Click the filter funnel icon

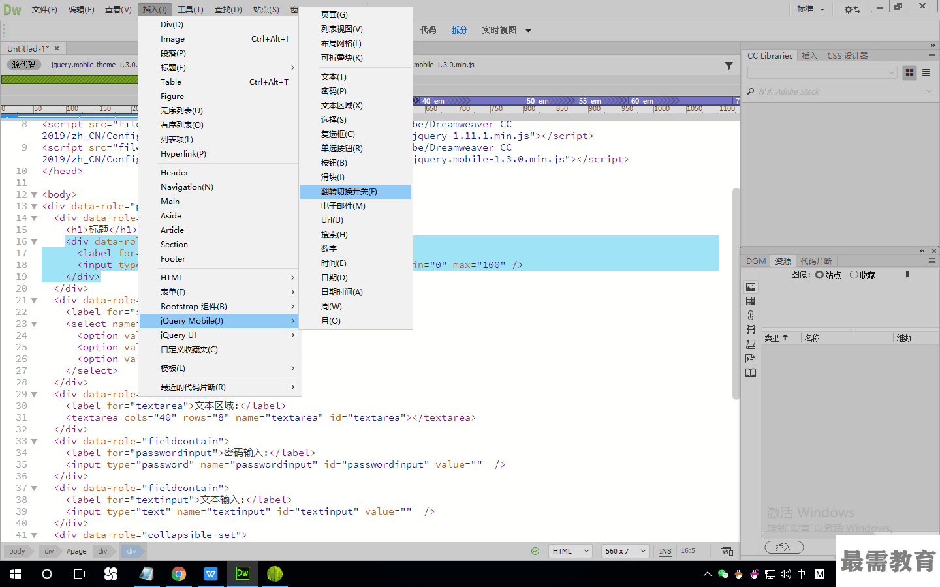point(728,65)
